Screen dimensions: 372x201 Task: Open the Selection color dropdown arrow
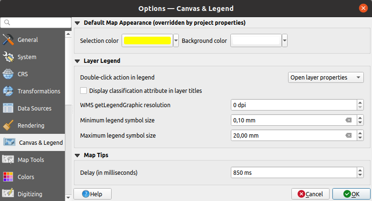(x=176, y=41)
